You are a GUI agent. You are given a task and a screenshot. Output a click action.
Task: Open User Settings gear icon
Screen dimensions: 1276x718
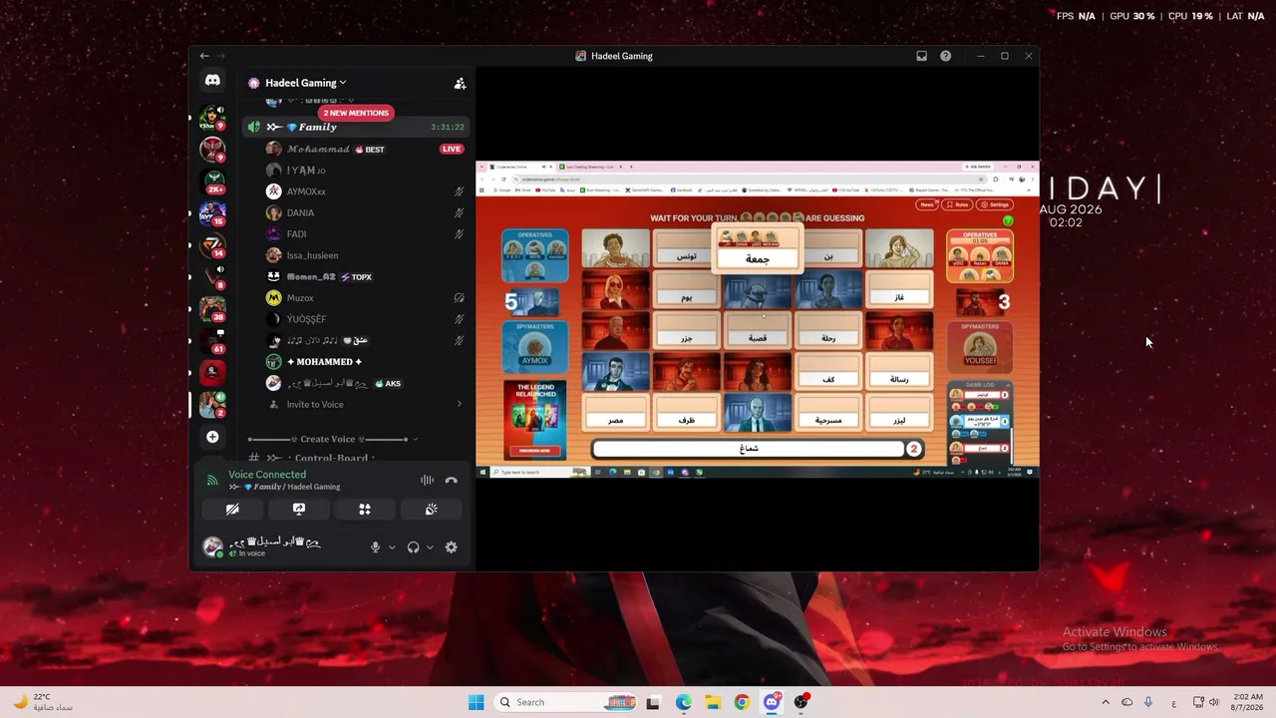click(451, 546)
